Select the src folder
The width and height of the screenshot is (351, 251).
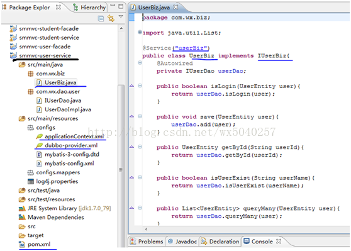click(x=31, y=226)
